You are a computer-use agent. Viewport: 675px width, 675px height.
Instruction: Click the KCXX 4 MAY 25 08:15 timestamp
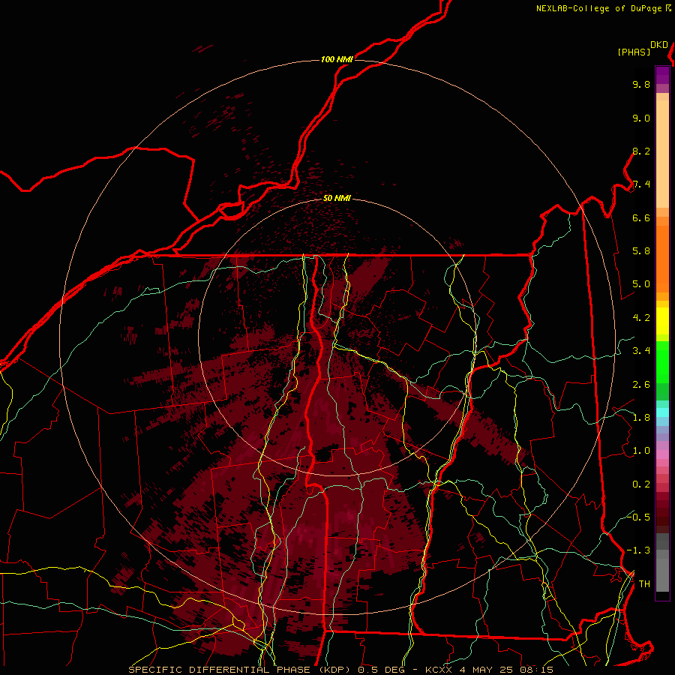coord(489,670)
